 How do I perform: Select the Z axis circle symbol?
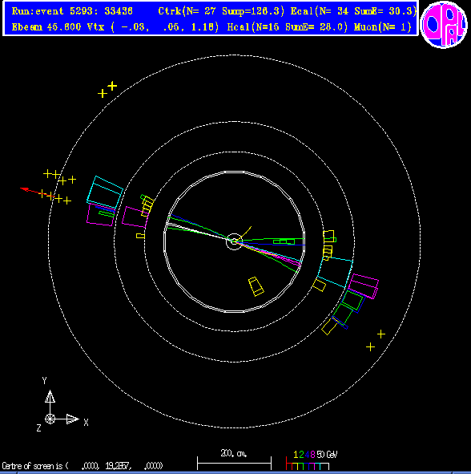pos(50,419)
